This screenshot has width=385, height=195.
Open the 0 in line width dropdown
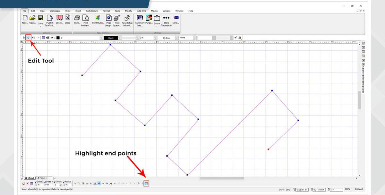coord(155,38)
